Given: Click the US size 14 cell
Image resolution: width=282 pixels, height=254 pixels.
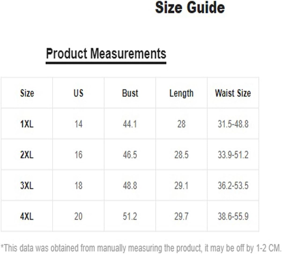Looking at the screenshot, I should pyautogui.click(x=79, y=124).
